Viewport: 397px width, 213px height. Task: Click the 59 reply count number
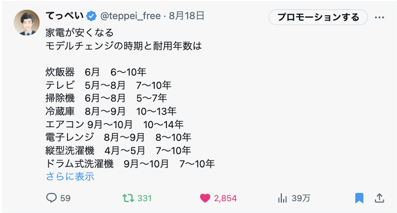pyautogui.click(x=66, y=198)
